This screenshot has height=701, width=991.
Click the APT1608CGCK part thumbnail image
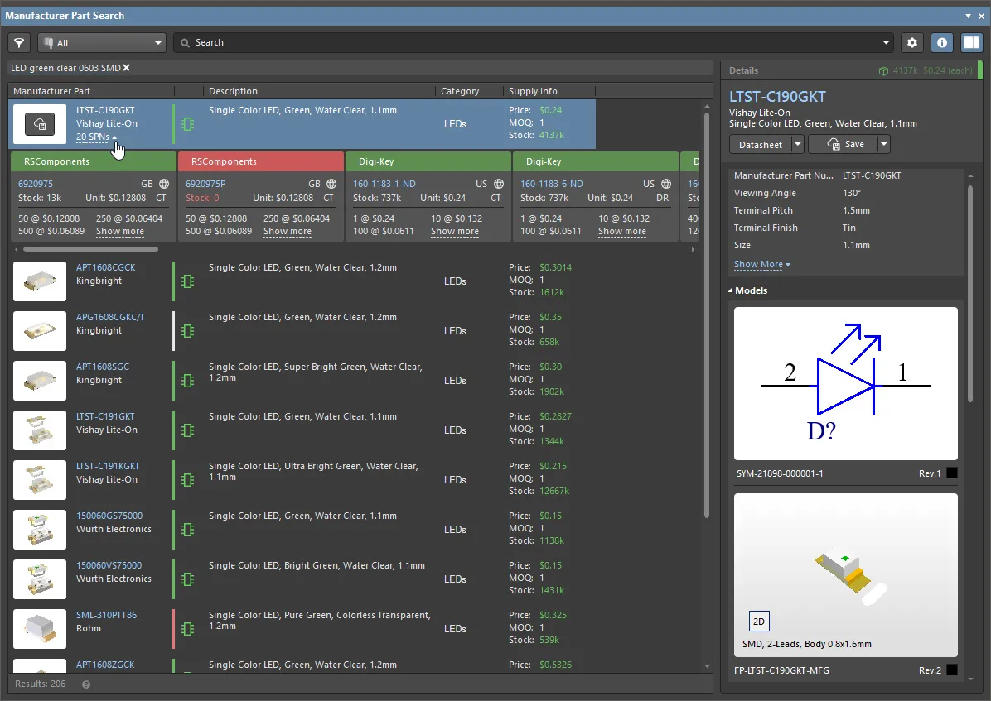[x=40, y=281]
